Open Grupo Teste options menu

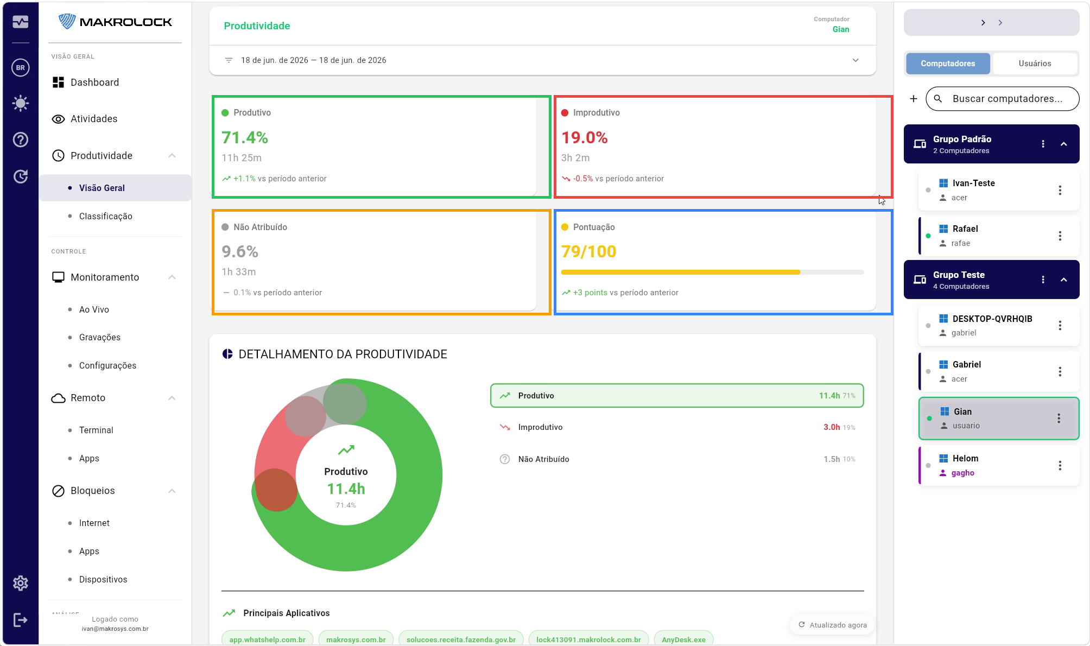[1043, 280]
